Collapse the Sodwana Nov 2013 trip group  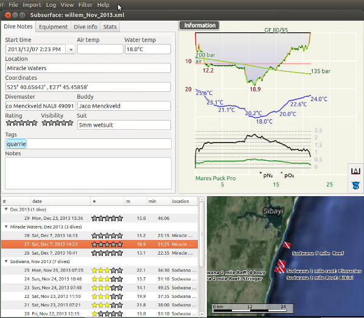(x=6, y=261)
